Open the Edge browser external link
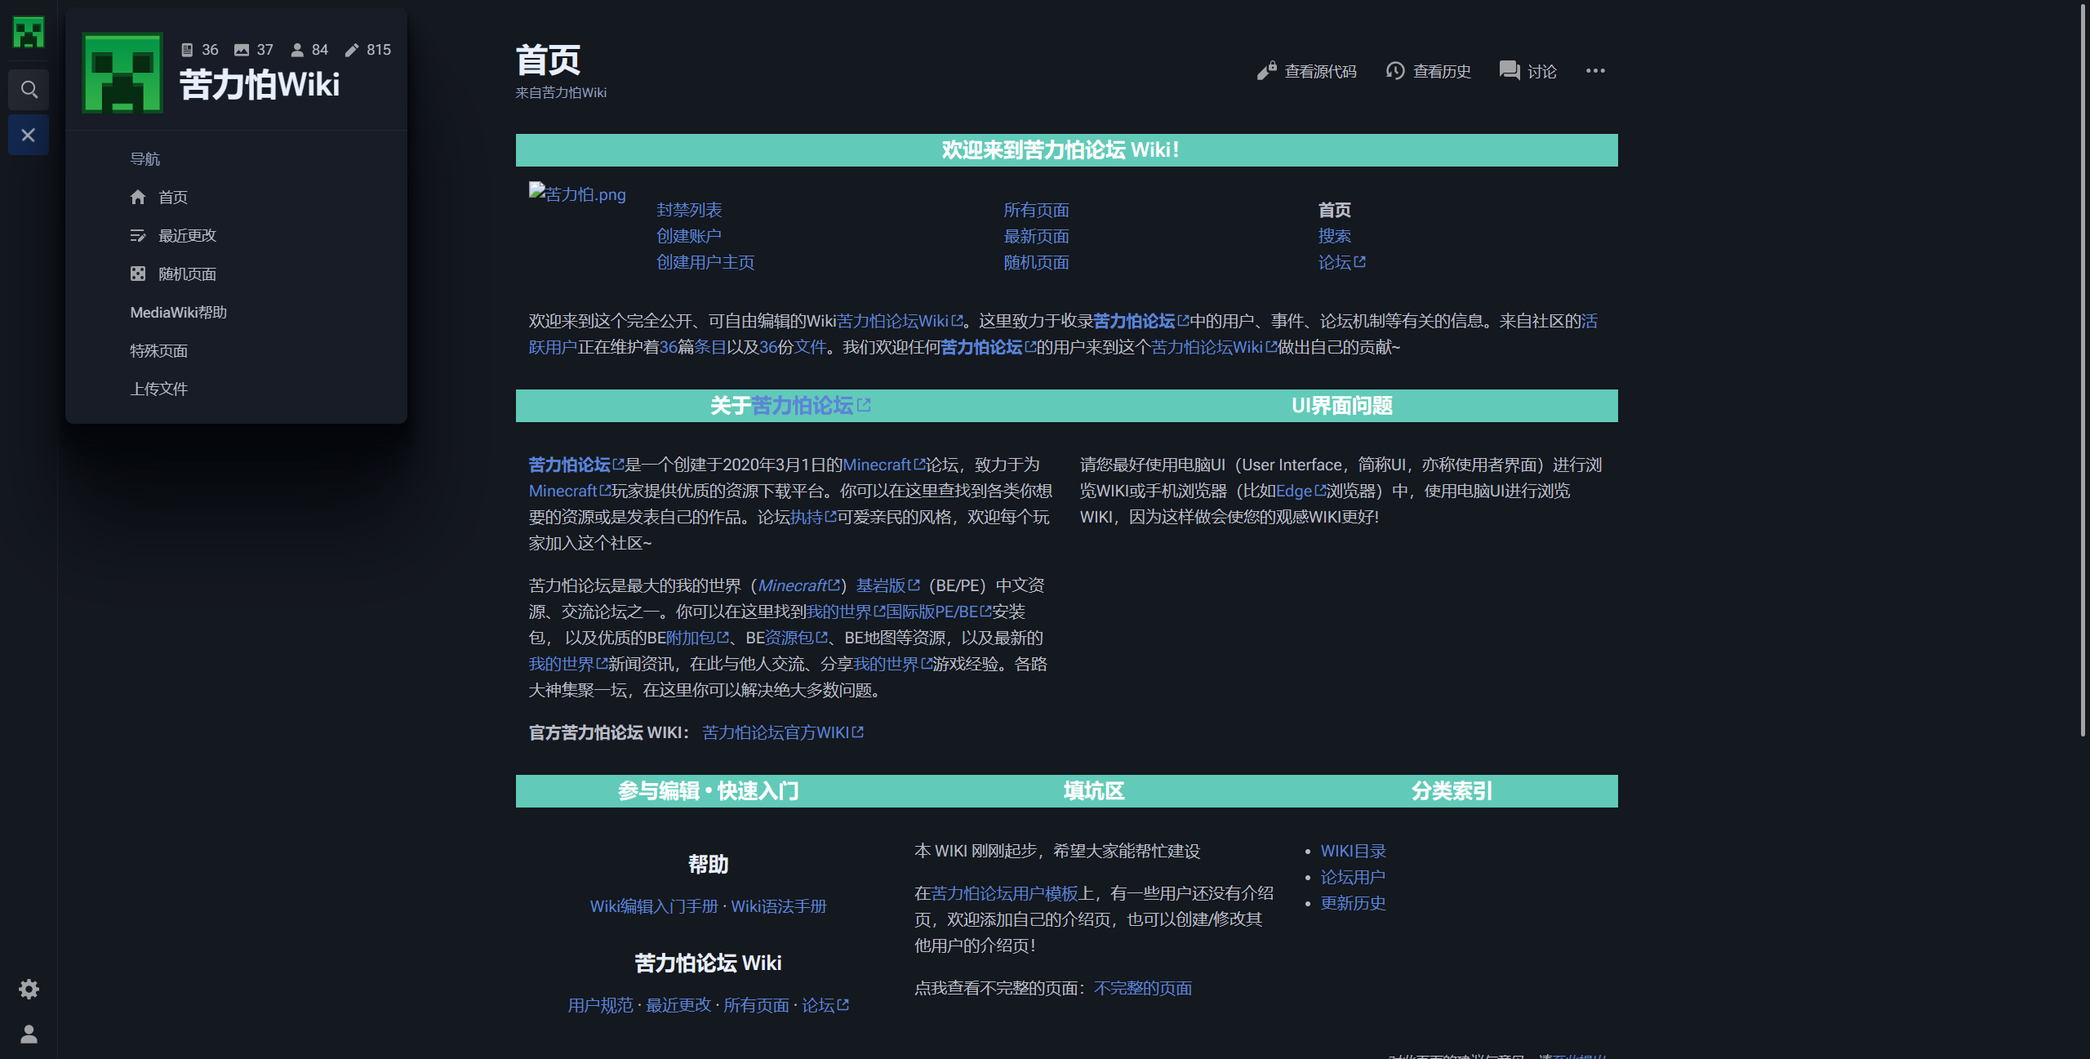 tap(1301, 491)
